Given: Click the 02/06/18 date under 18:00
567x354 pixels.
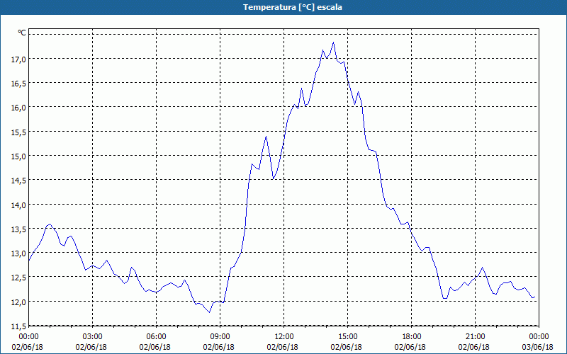Looking at the screenshot, I should (410, 347).
